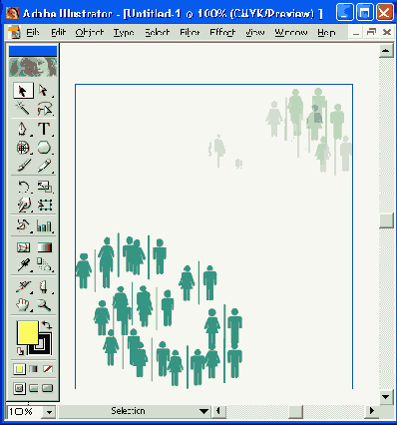Activate the Type tool
This screenshot has height=425, width=397.
(44, 129)
